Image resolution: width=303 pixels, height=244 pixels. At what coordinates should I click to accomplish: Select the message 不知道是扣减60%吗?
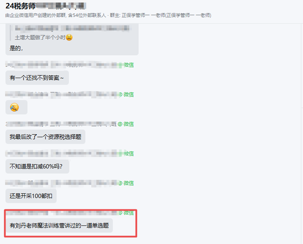click(37, 166)
